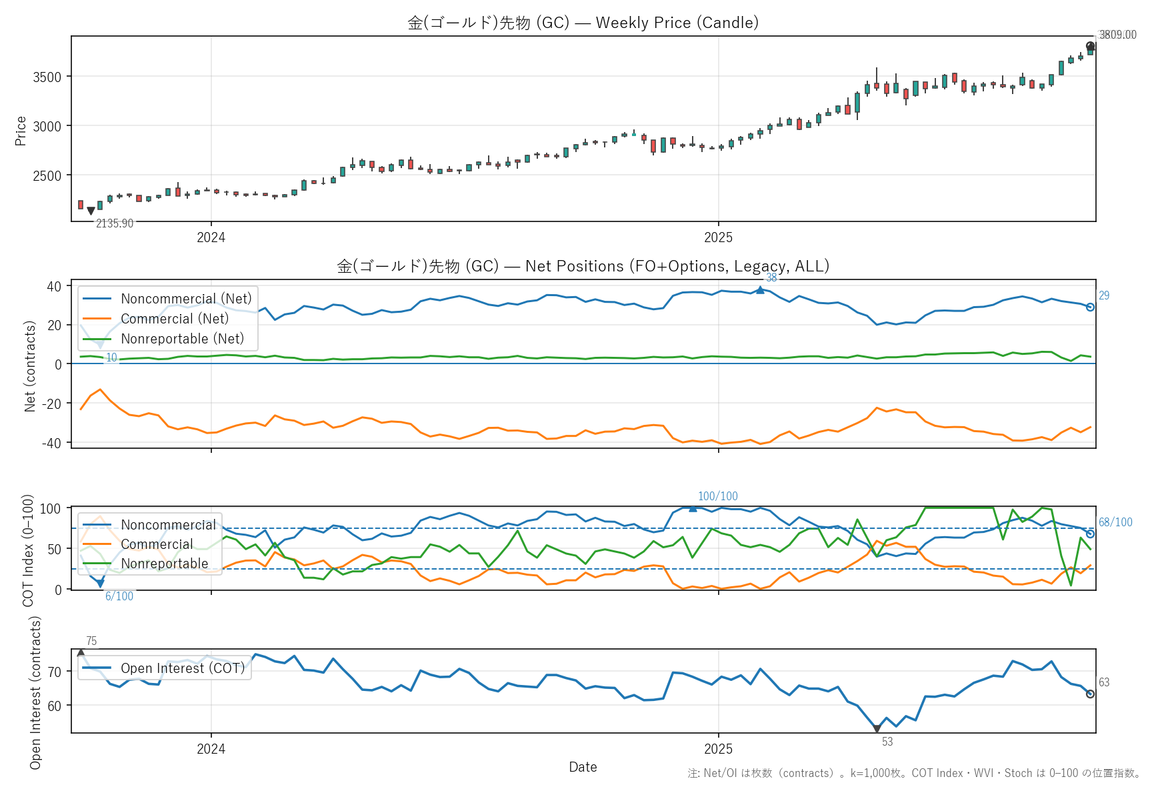
Task: Click the black low triangle marker above 53
Action: tap(877, 729)
